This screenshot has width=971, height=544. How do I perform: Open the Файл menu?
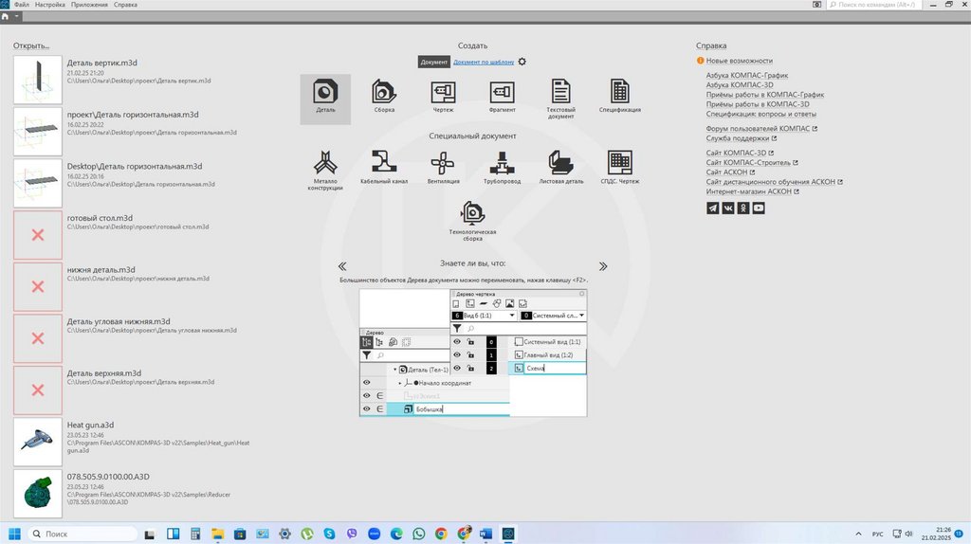pos(21,5)
